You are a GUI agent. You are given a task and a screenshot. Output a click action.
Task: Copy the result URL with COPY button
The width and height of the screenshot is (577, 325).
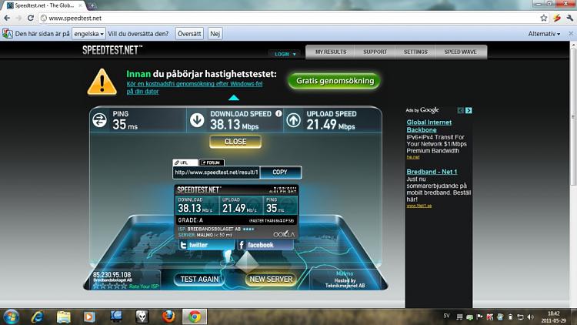pos(280,172)
